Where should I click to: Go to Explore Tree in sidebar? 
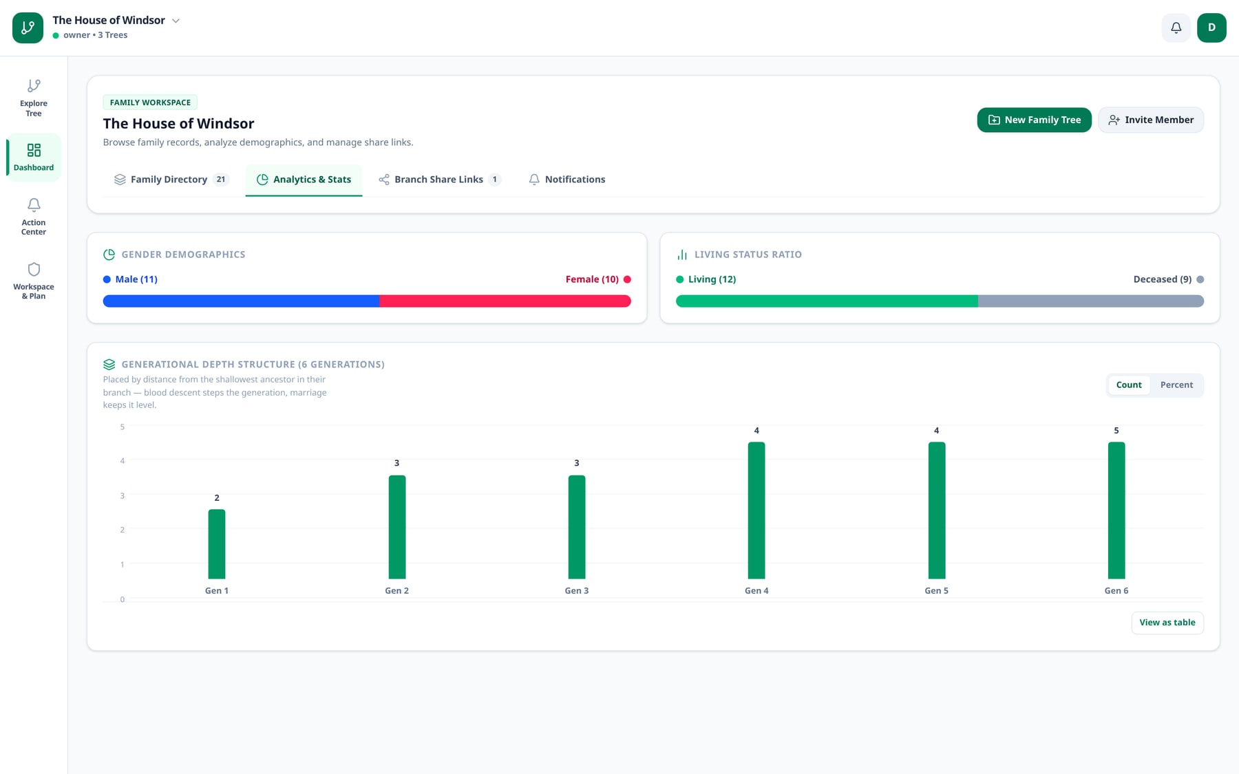34,98
